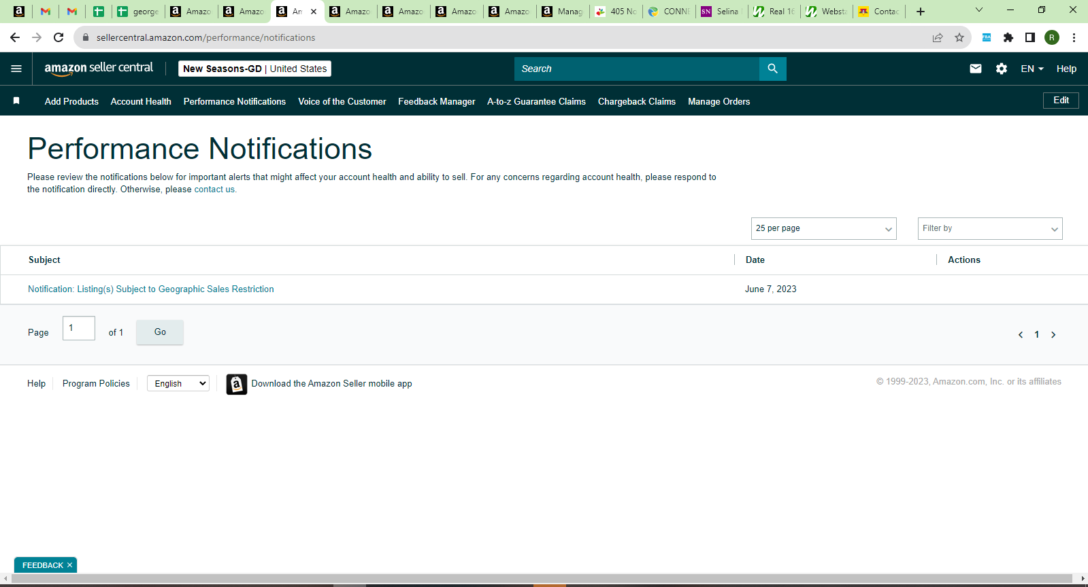
Task: Open A-to-z Guarantee Claims
Action: (536, 101)
